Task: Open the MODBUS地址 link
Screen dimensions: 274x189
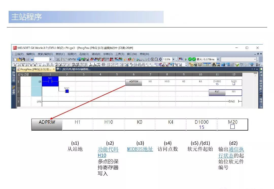Action: click(140, 149)
